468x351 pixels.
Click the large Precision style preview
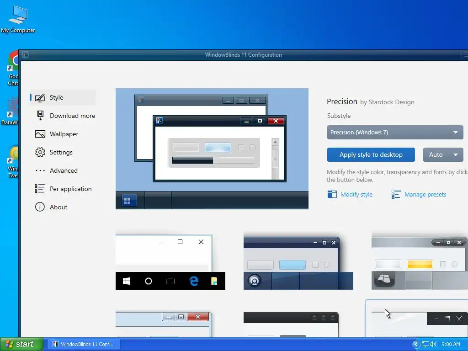(x=212, y=149)
